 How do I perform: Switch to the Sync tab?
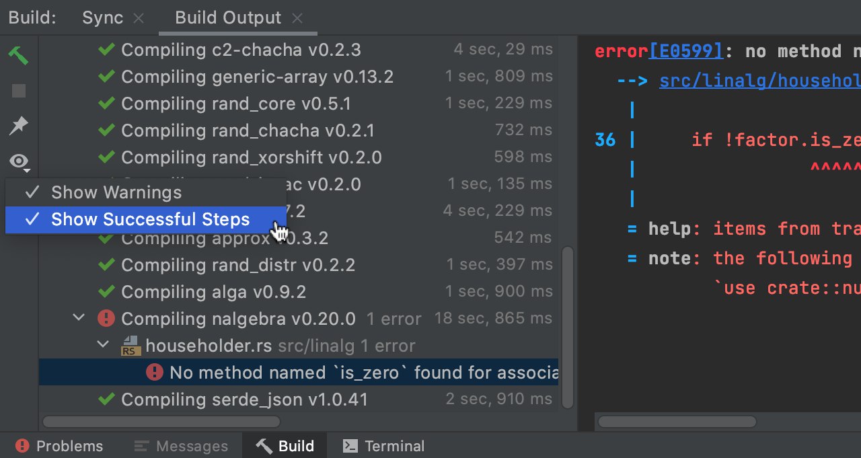102,17
